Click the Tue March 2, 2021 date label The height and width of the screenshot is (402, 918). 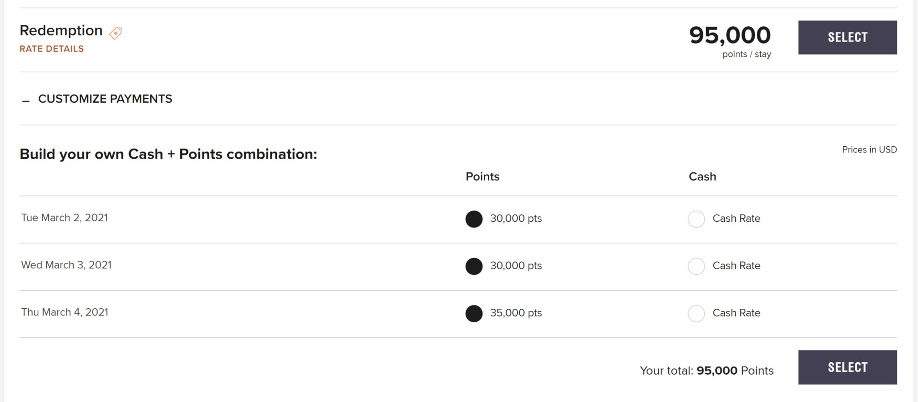point(64,217)
